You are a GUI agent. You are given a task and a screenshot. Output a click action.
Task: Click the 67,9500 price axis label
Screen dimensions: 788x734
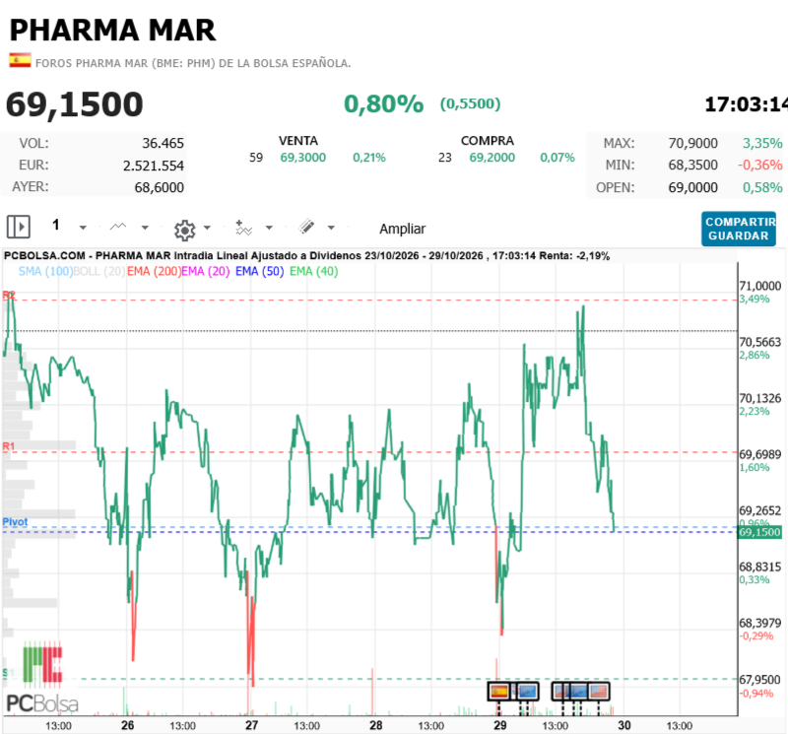(759, 680)
